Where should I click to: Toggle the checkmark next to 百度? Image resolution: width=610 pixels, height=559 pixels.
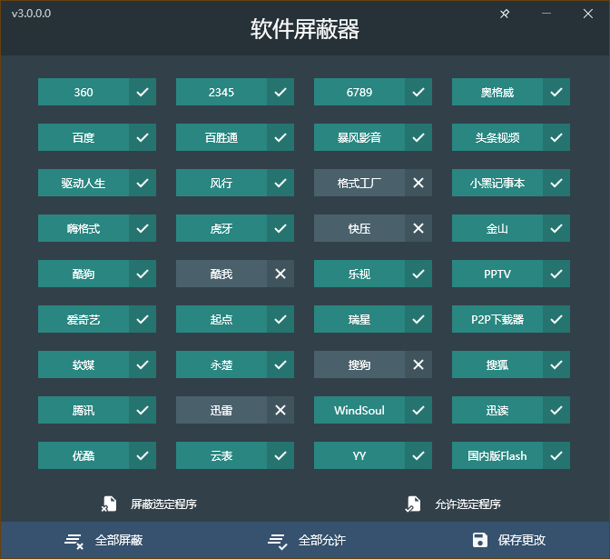(143, 137)
